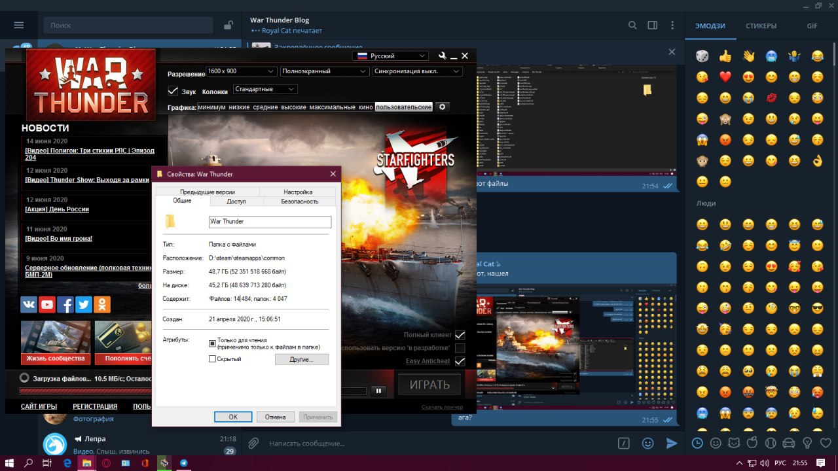Jump to objects lightbulb emoji category
838x471 pixels.
[x=807, y=443]
